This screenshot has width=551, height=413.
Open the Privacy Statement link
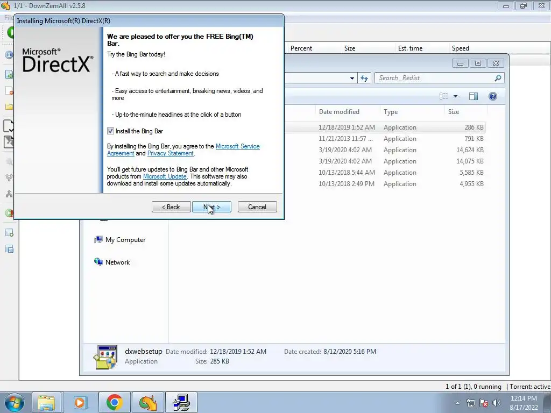171,153
